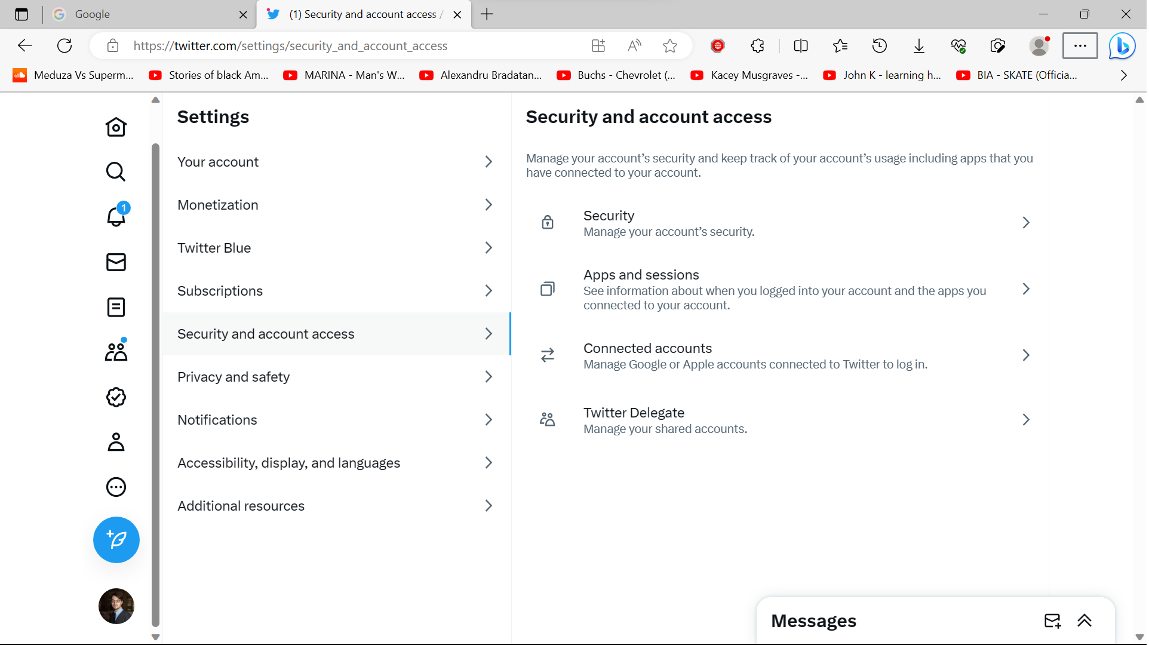Viewport: 1149px width, 645px height.
Task: Open Twitter Delegate option
Action: 780,420
